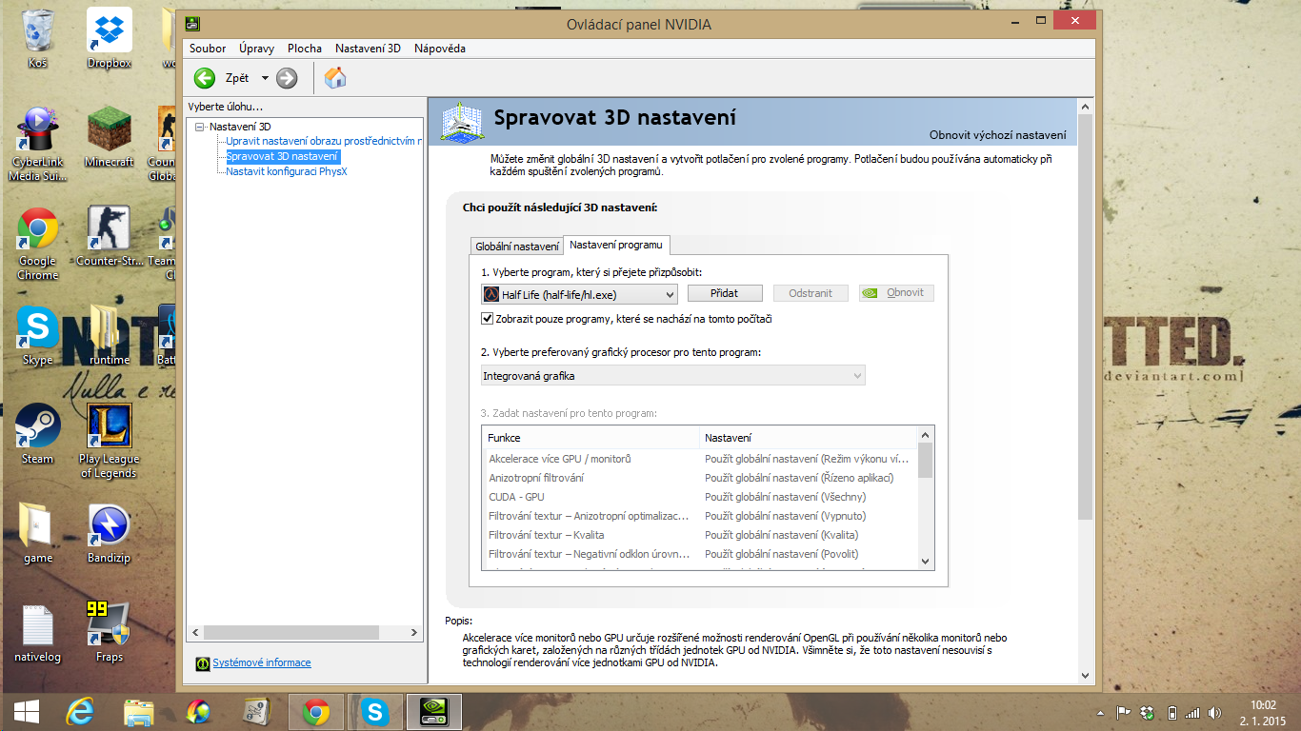This screenshot has width=1301, height=731.
Task: Click the Odstranit button
Action: pyautogui.click(x=811, y=293)
